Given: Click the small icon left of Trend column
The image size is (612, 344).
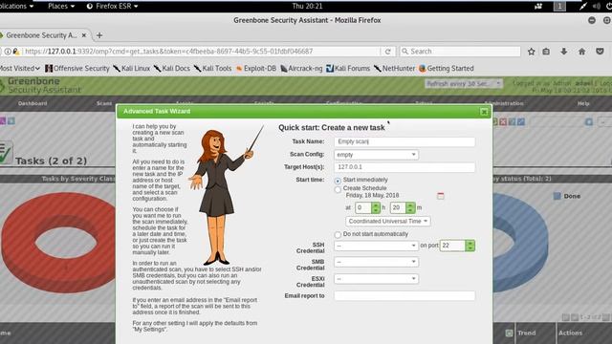Looking at the screenshot, I should point(509,333).
